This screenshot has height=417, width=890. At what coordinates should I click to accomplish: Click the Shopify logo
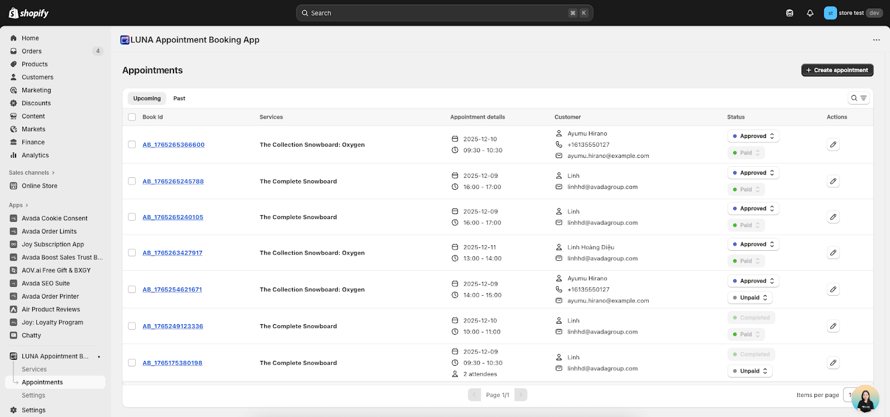click(x=29, y=13)
